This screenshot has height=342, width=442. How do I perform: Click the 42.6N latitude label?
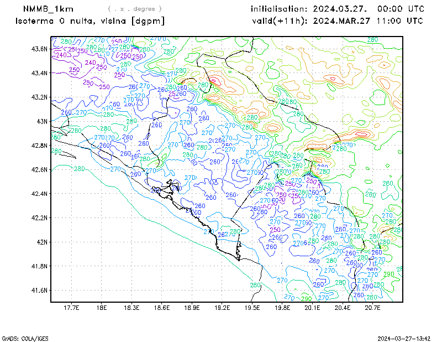(x=39, y=169)
